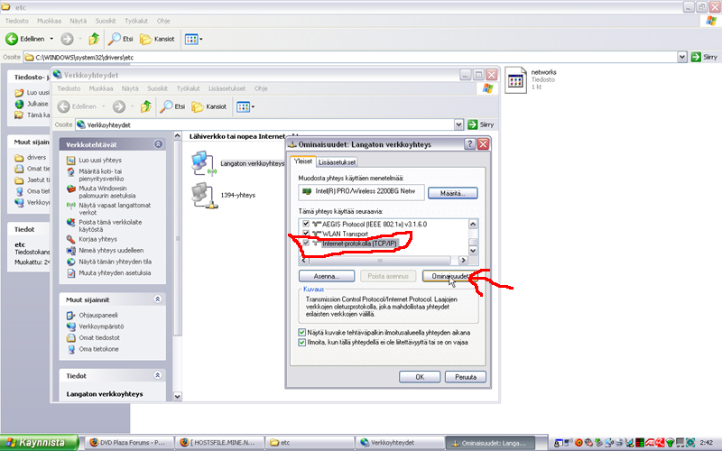Viewport: 722px width, 451px height.
Task: Expand the address dropdown of etc window
Action: tap(682, 56)
